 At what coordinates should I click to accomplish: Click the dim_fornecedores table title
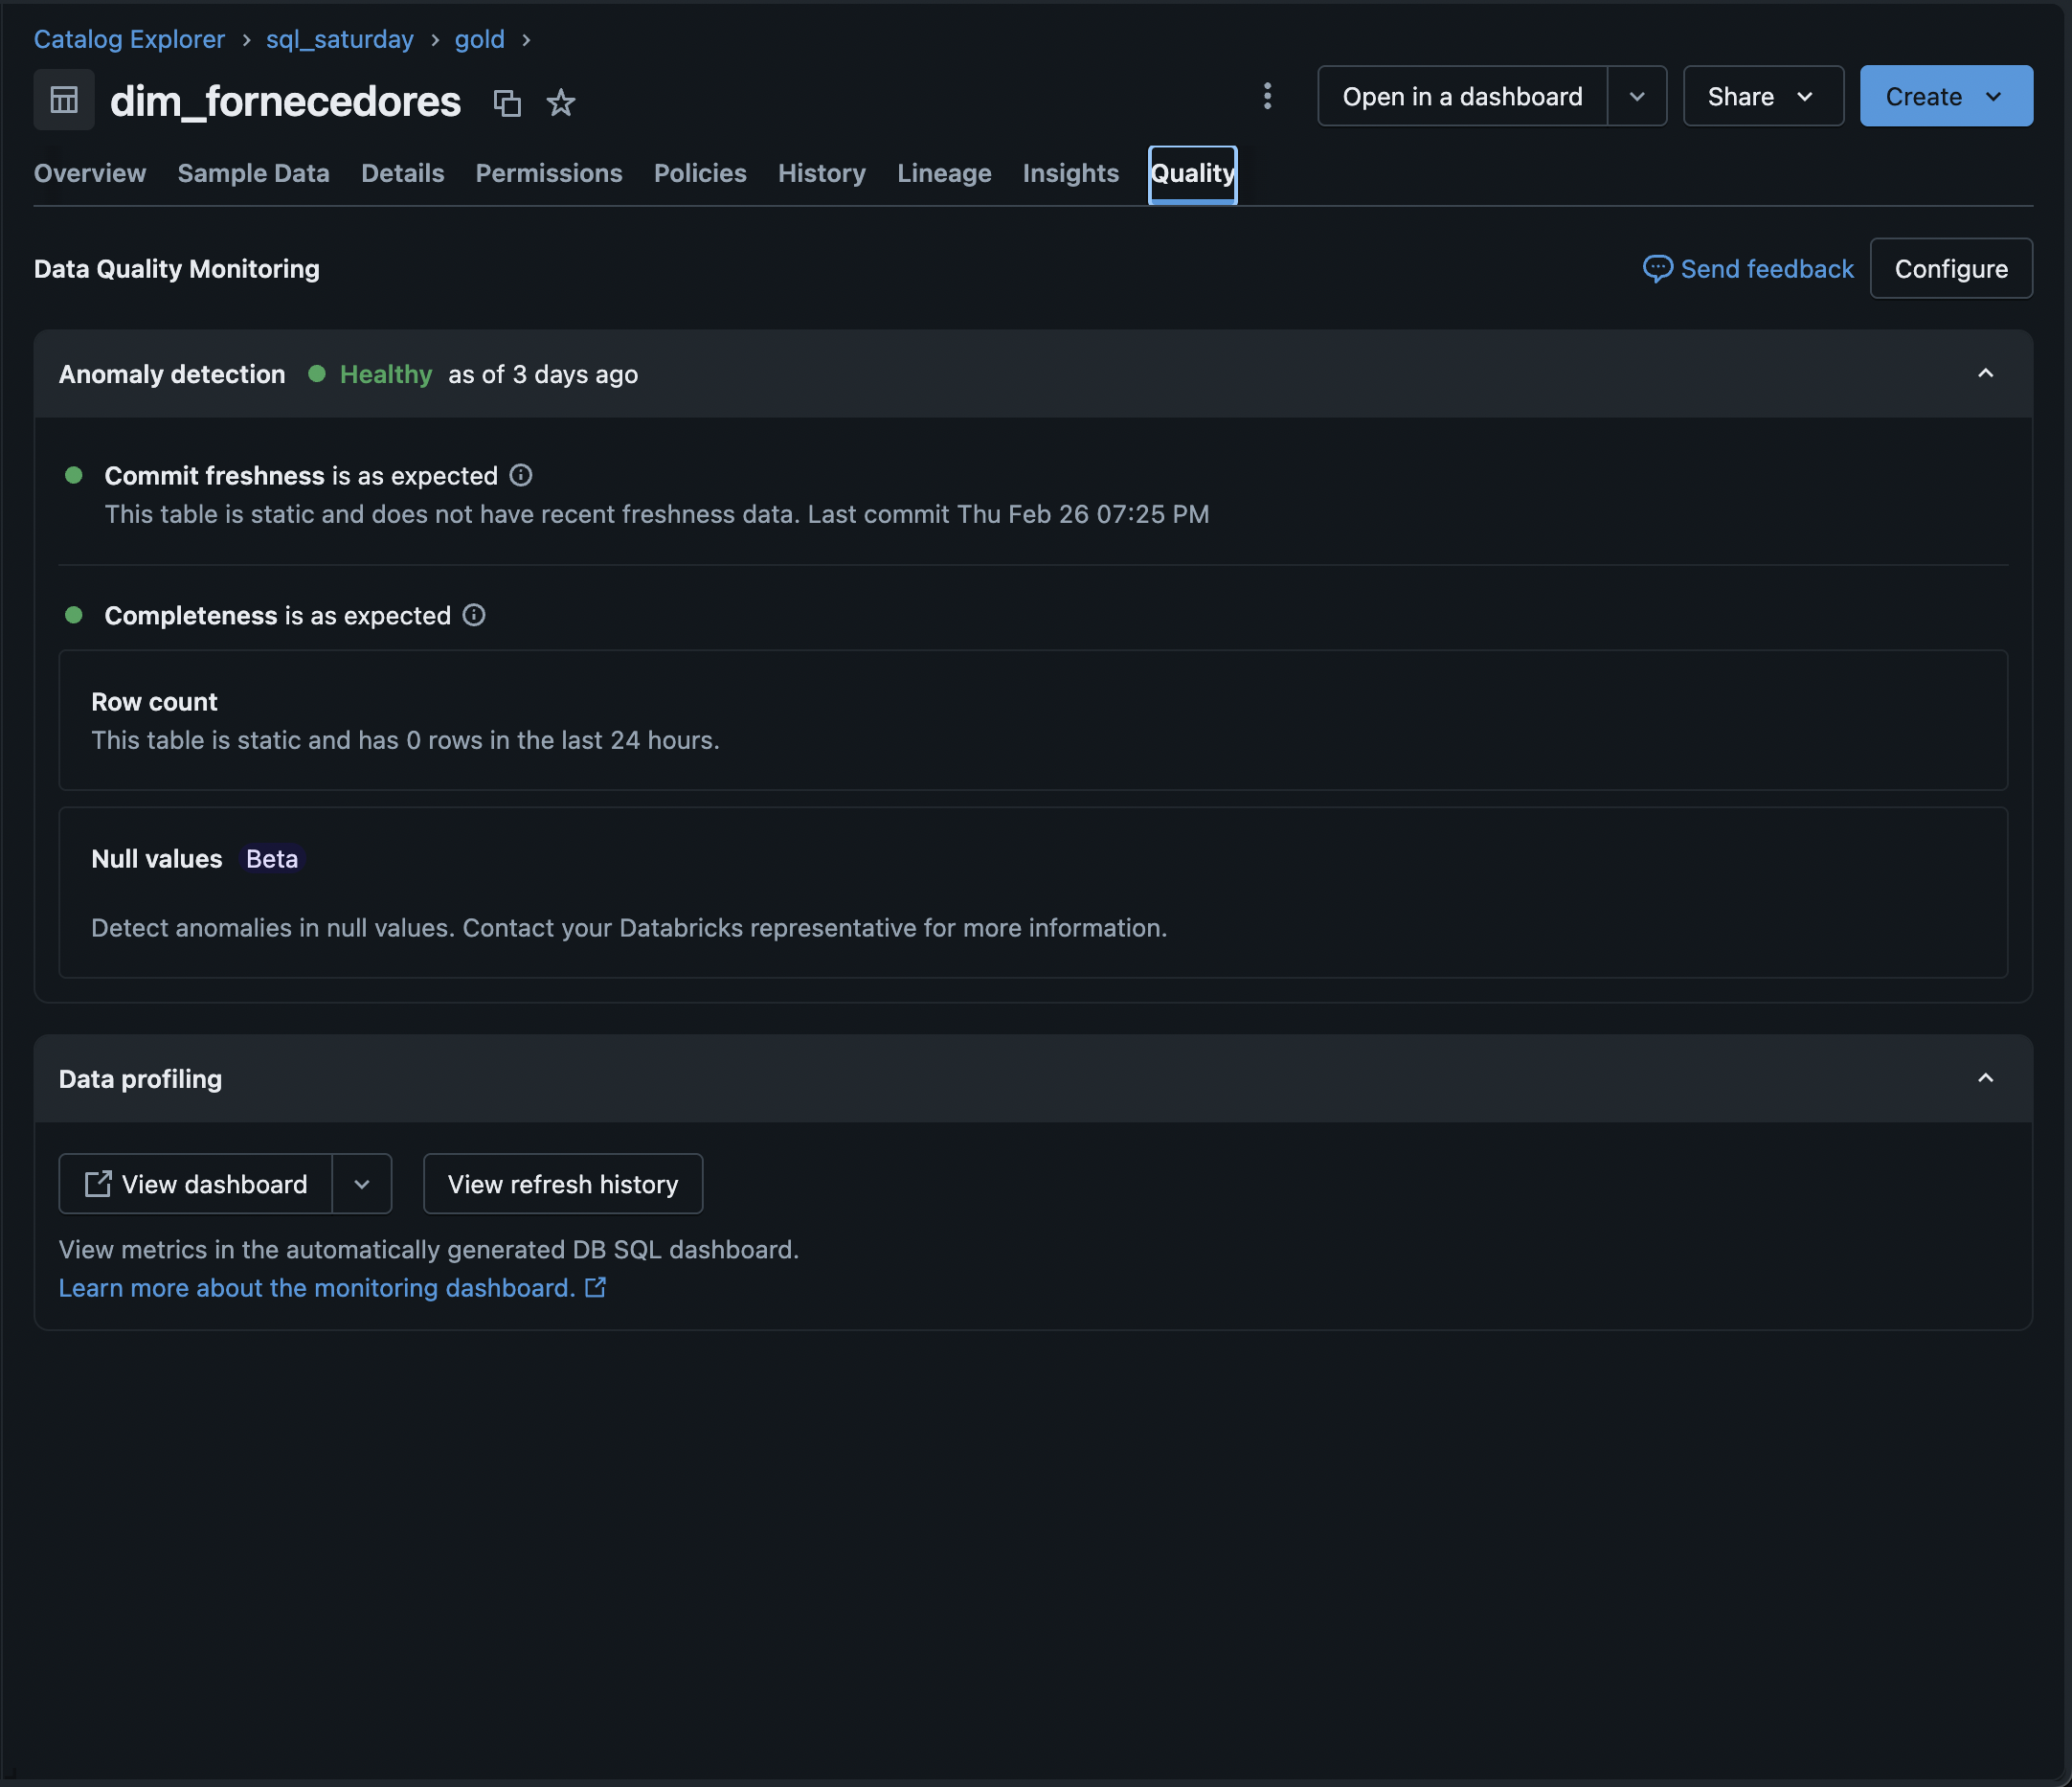click(x=285, y=101)
